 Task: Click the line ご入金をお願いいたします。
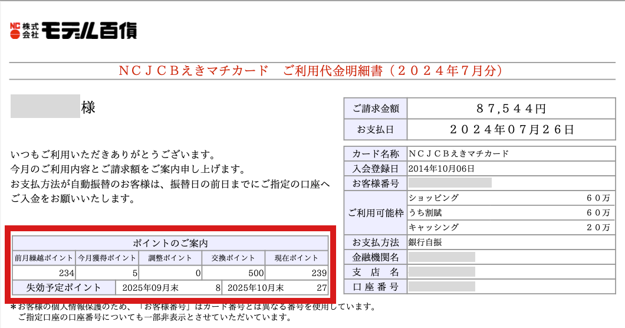pyautogui.click(x=73, y=199)
